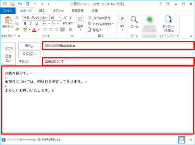The image size is (195, 145).
Task: Open the clipboard dialog launcher
Action: point(19,36)
